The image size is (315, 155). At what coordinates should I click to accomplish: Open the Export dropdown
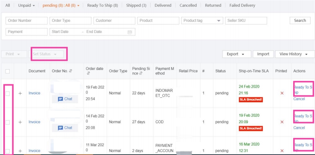click(x=236, y=54)
